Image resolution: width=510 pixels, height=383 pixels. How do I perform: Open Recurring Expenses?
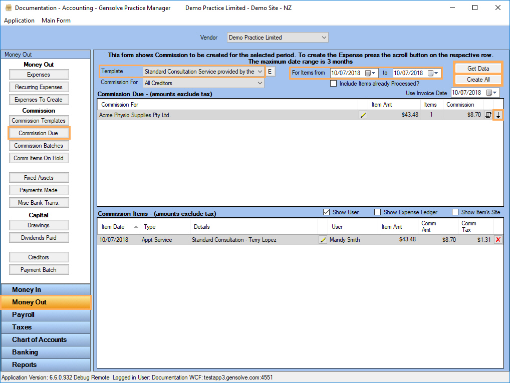pos(39,87)
